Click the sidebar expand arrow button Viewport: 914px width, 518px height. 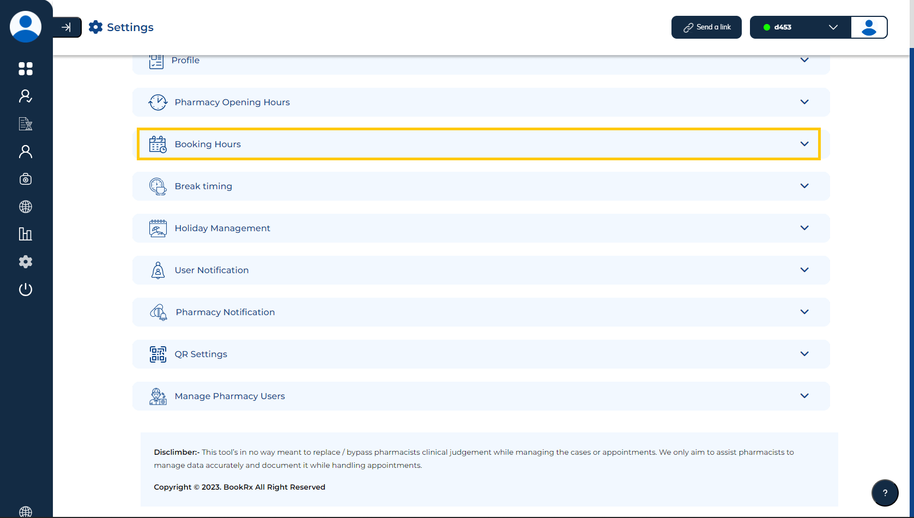[x=66, y=27]
